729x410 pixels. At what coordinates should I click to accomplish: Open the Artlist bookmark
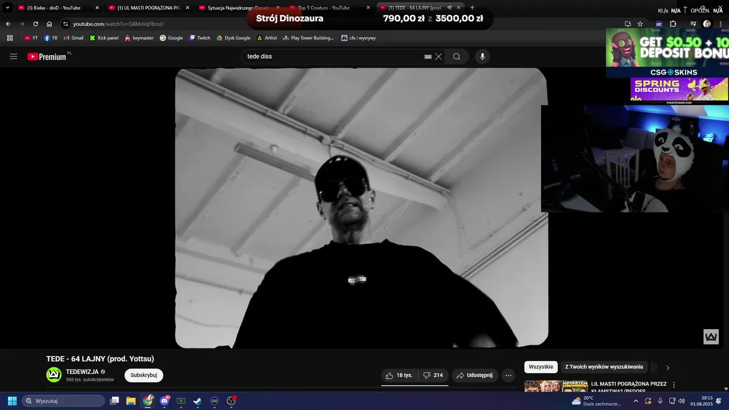pyautogui.click(x=267, y=38)
